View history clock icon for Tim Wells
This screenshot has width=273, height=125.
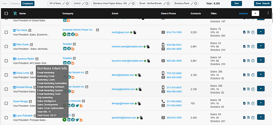tap(253, 32)
